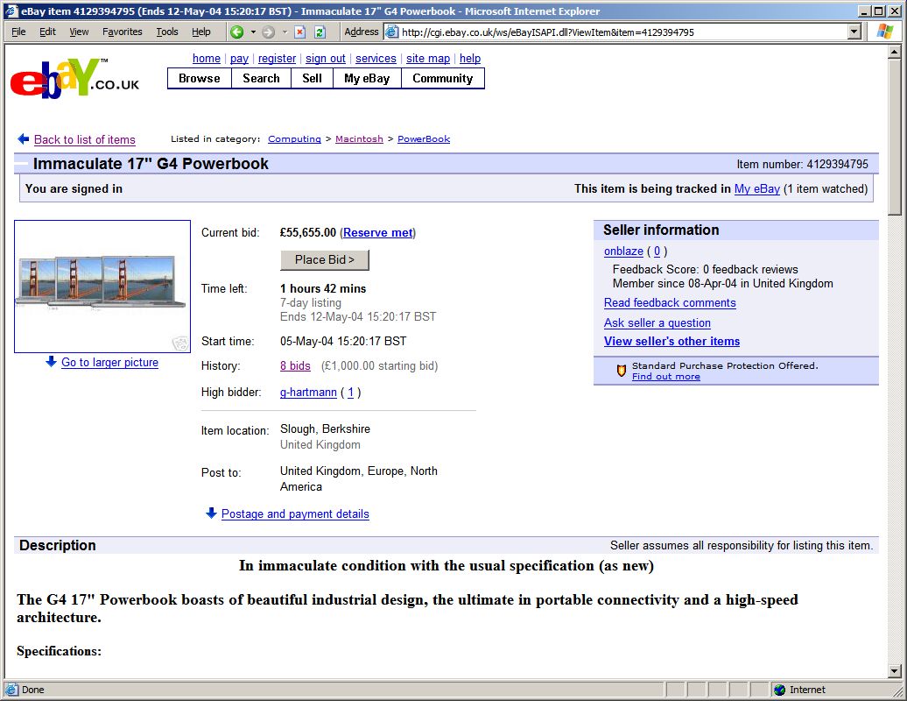Follow the Ask seller a question link
This screenshot has width=907, height=701.
point(657,322)
